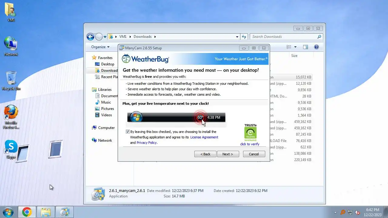388x218 pixels.
Task: Click the folder icon in Explorer address bar
Action: click(x=111, y=37)
